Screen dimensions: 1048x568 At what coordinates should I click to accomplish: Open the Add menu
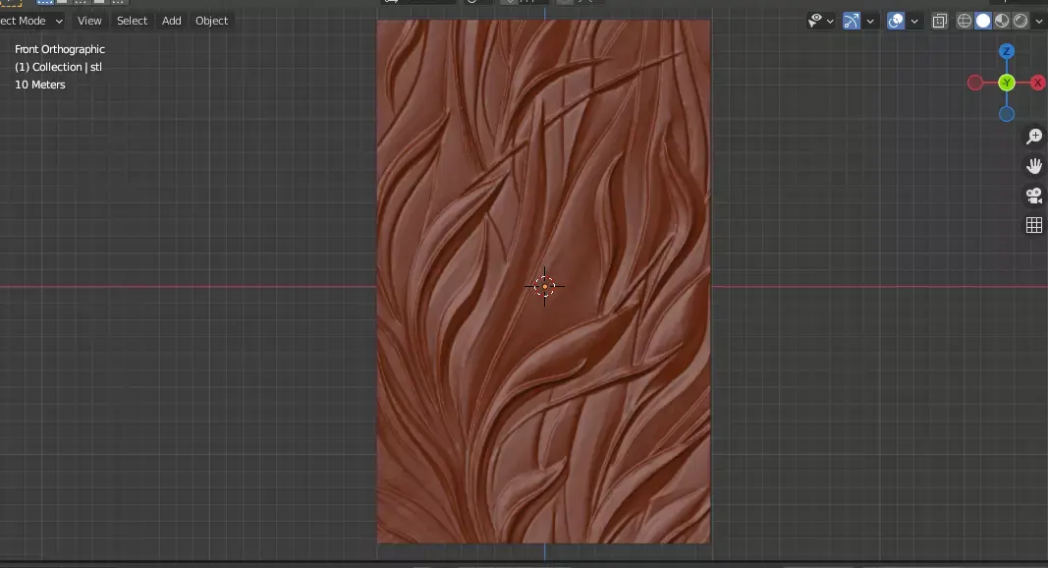pos(171,21)
